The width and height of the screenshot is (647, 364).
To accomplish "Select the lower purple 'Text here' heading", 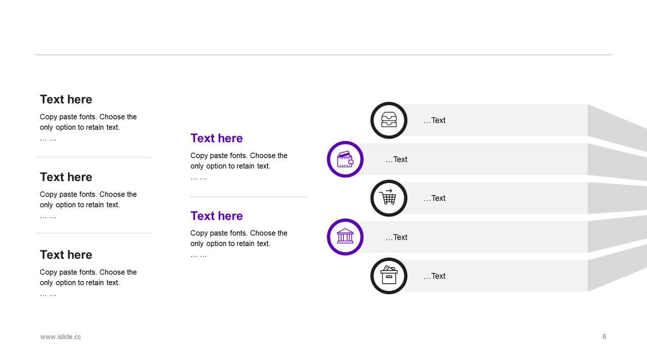I will 217,216.
